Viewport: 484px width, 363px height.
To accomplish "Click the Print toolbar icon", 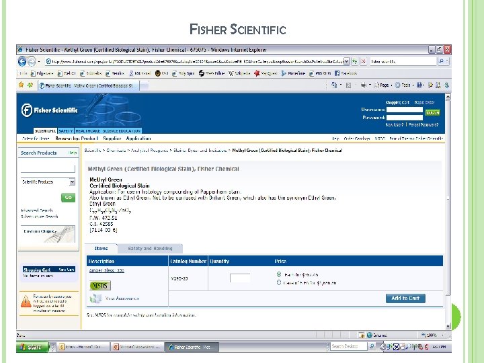I will point(364,85).
